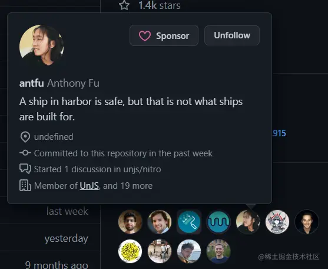Click antfu's small avatar in contributors row
This screenshot has height=269, width=328.
(x=248, y=222)
